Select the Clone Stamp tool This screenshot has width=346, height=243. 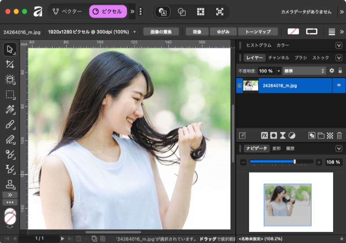coord(10,184)
